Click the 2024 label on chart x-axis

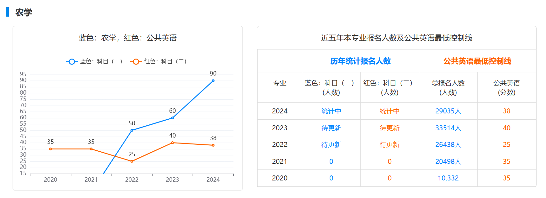pos(213,180)
